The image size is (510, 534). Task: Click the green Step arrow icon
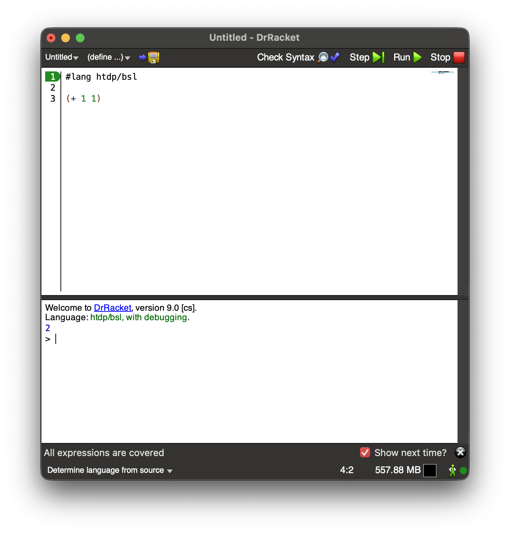click(x=378, y=57)
